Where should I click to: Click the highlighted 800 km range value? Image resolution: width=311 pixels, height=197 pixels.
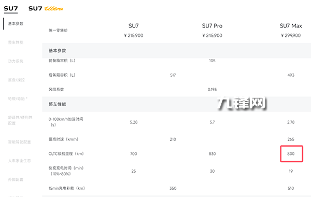tap(291, 154)
